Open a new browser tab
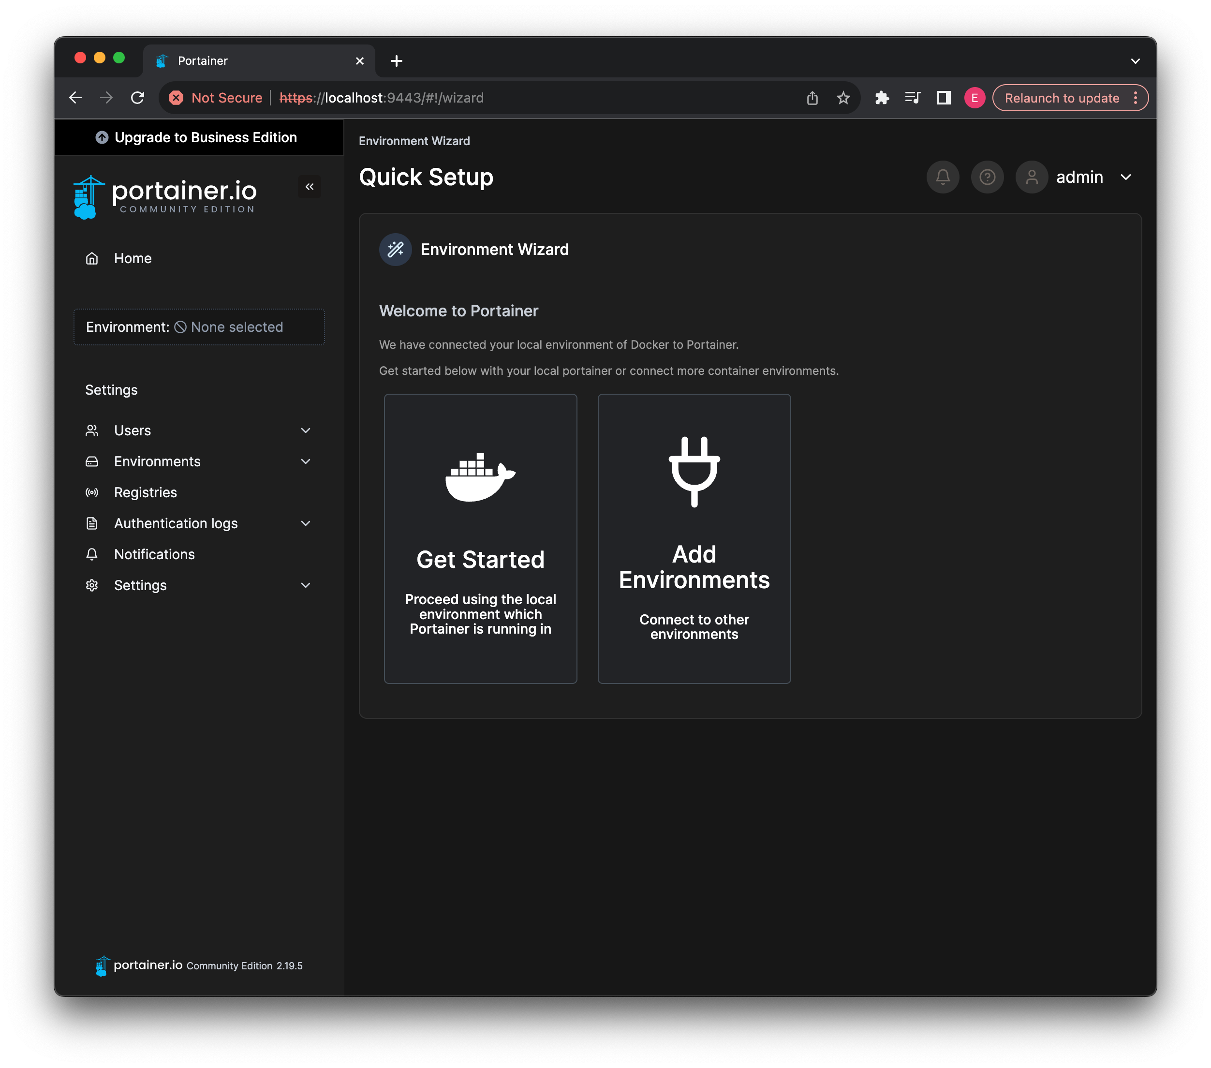The image size is (1211, 1068). (x=397, y=60)
